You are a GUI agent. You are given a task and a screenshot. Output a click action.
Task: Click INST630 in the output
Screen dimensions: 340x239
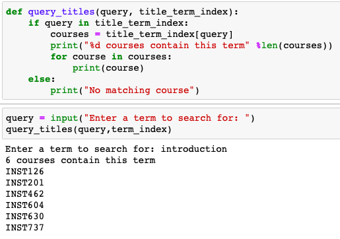pos(25,217)
